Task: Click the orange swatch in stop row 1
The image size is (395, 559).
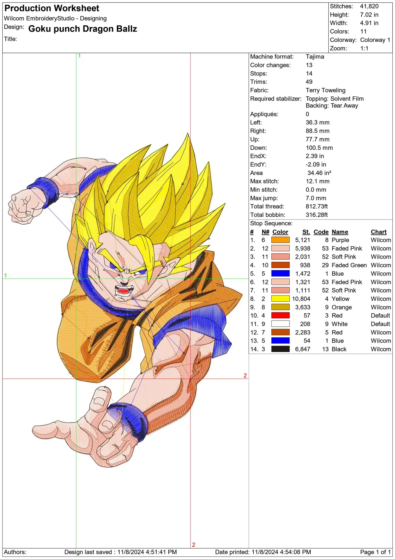Action: coord(280,240)
